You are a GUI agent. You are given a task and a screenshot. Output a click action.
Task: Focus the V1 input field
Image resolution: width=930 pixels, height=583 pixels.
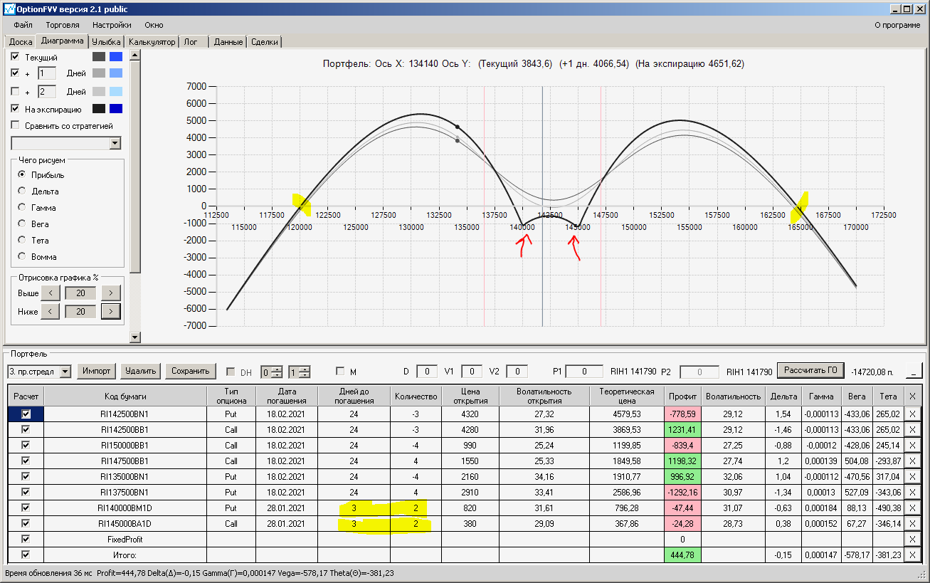point(472,371)
